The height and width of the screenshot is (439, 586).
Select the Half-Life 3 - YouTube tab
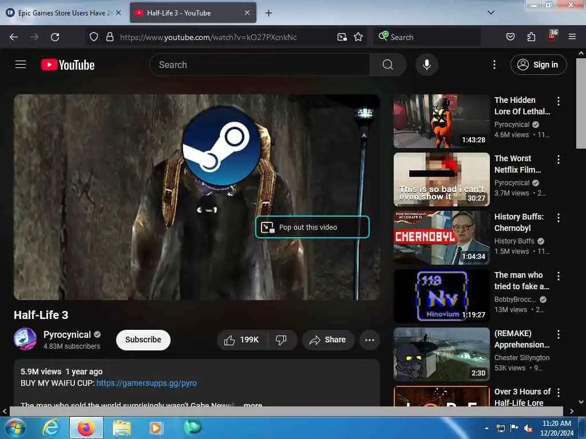pyautogui.click(x=193, y=13)
